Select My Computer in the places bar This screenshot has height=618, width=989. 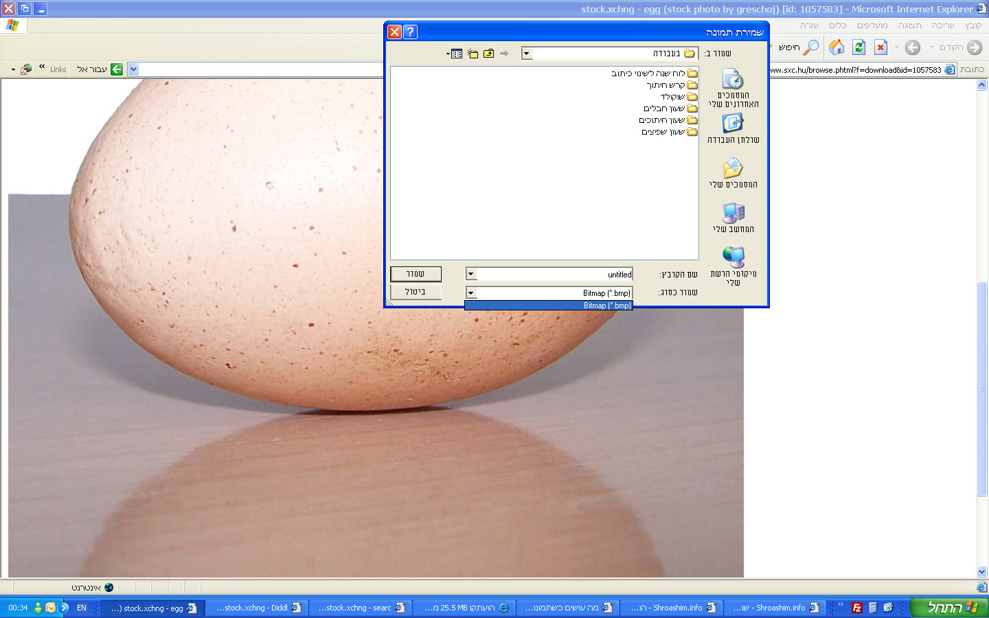(x=733, y=218)
